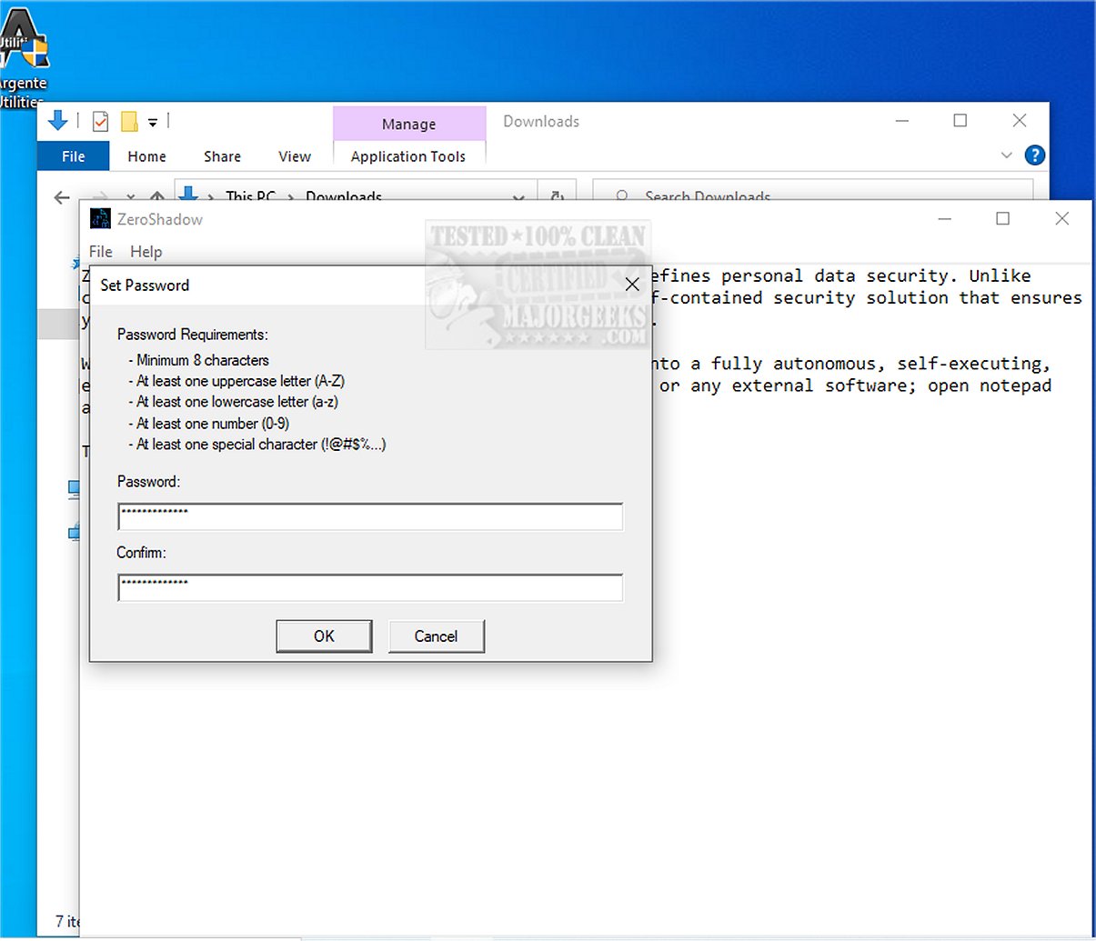
Task: Click 'At least one lowercase letter (a-z)' text
Action: coord(234,402)
